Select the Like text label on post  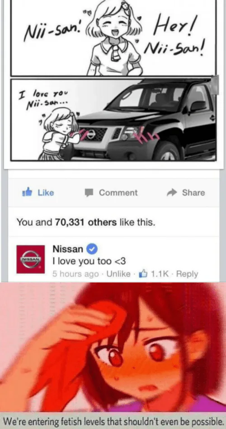click(46, 193)
